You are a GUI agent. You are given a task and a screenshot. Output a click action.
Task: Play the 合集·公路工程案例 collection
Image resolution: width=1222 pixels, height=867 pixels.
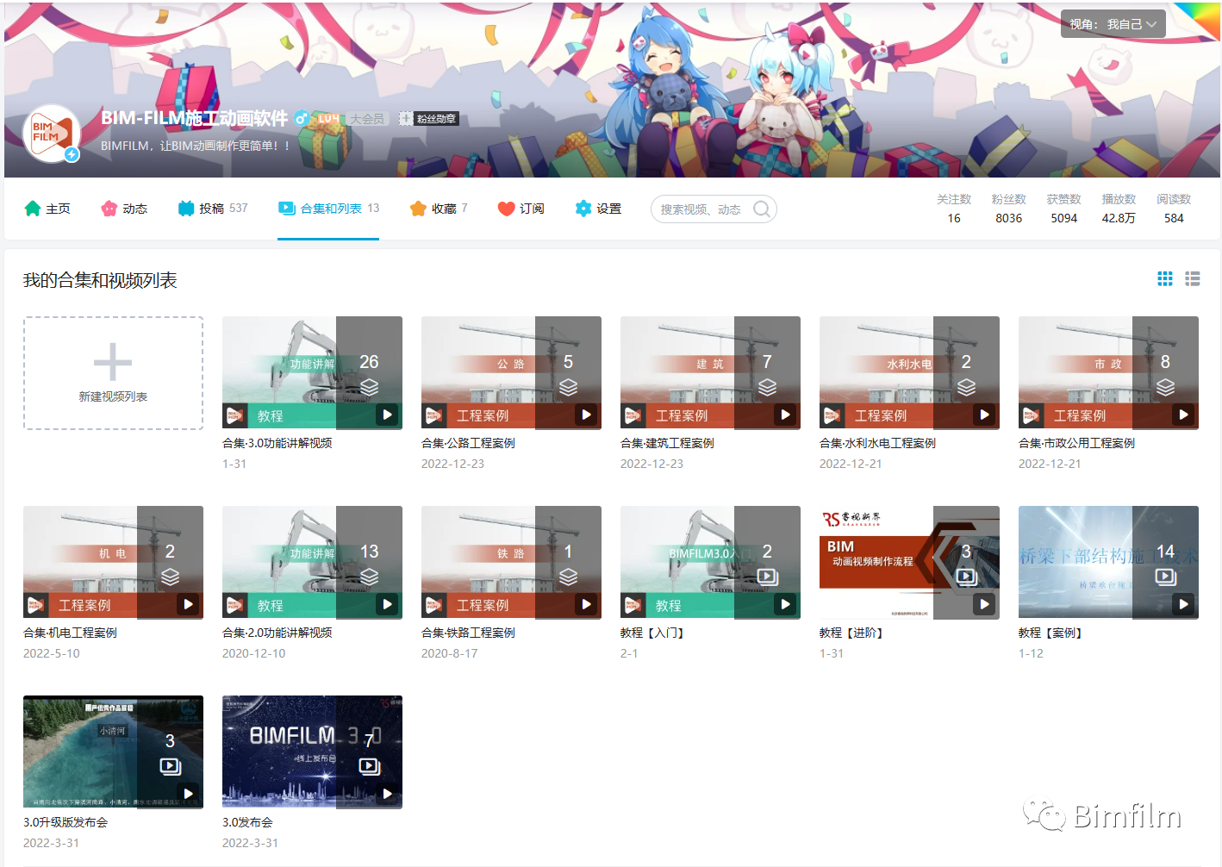586,415
